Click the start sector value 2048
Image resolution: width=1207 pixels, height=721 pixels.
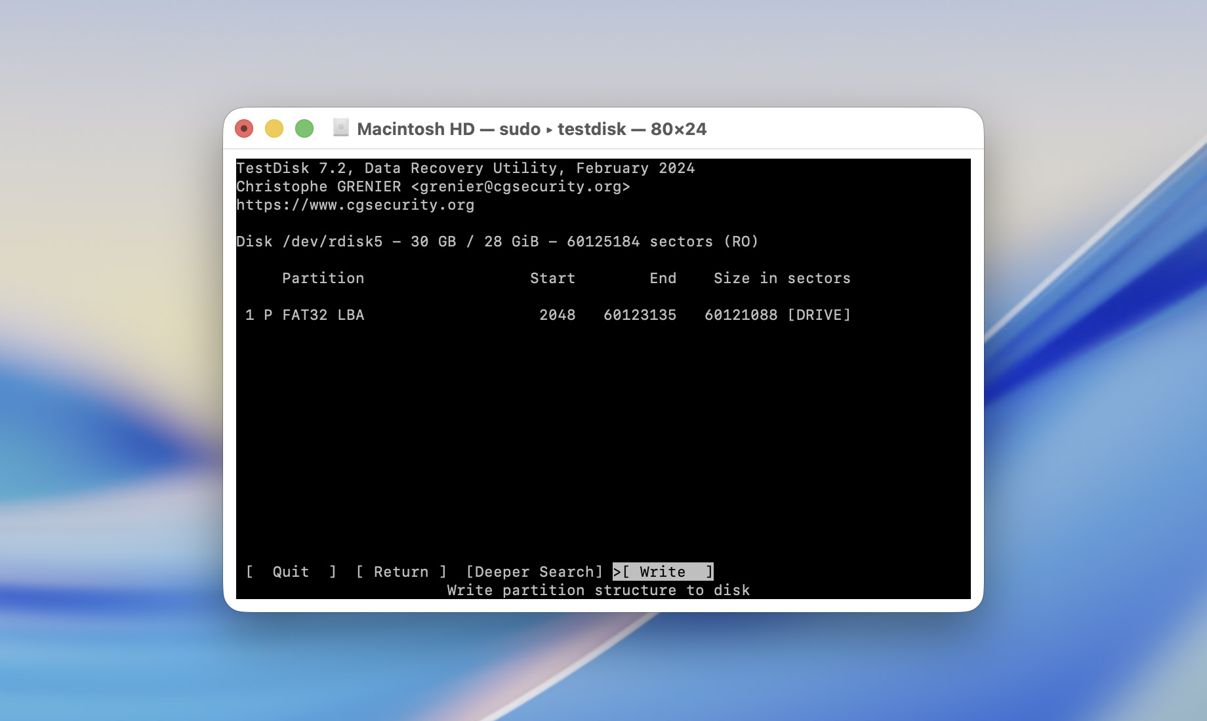click(557, 315)
